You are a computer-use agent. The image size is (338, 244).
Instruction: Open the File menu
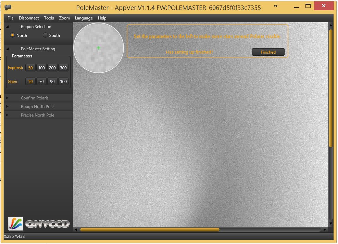10,18
